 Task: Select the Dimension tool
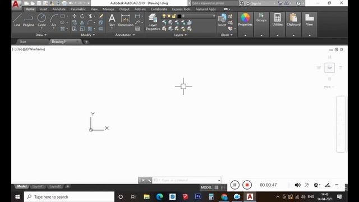tap(126, 20)
